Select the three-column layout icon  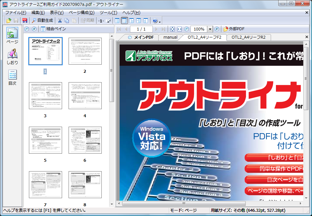pos(124,20)
